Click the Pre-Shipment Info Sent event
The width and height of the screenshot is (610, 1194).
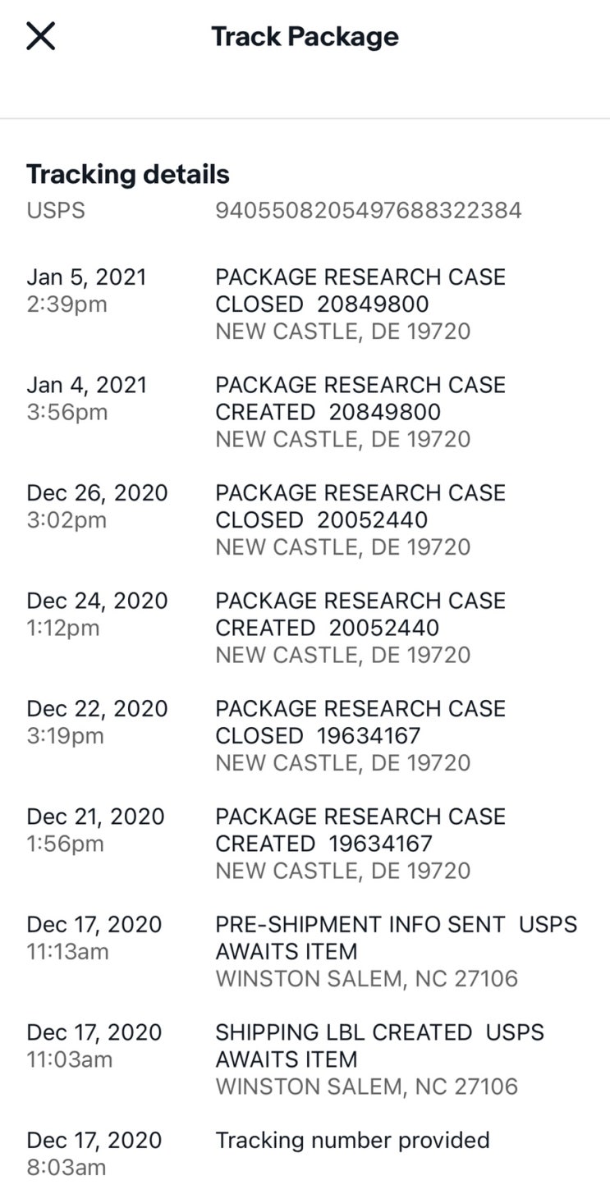click(x=396, y=938)
